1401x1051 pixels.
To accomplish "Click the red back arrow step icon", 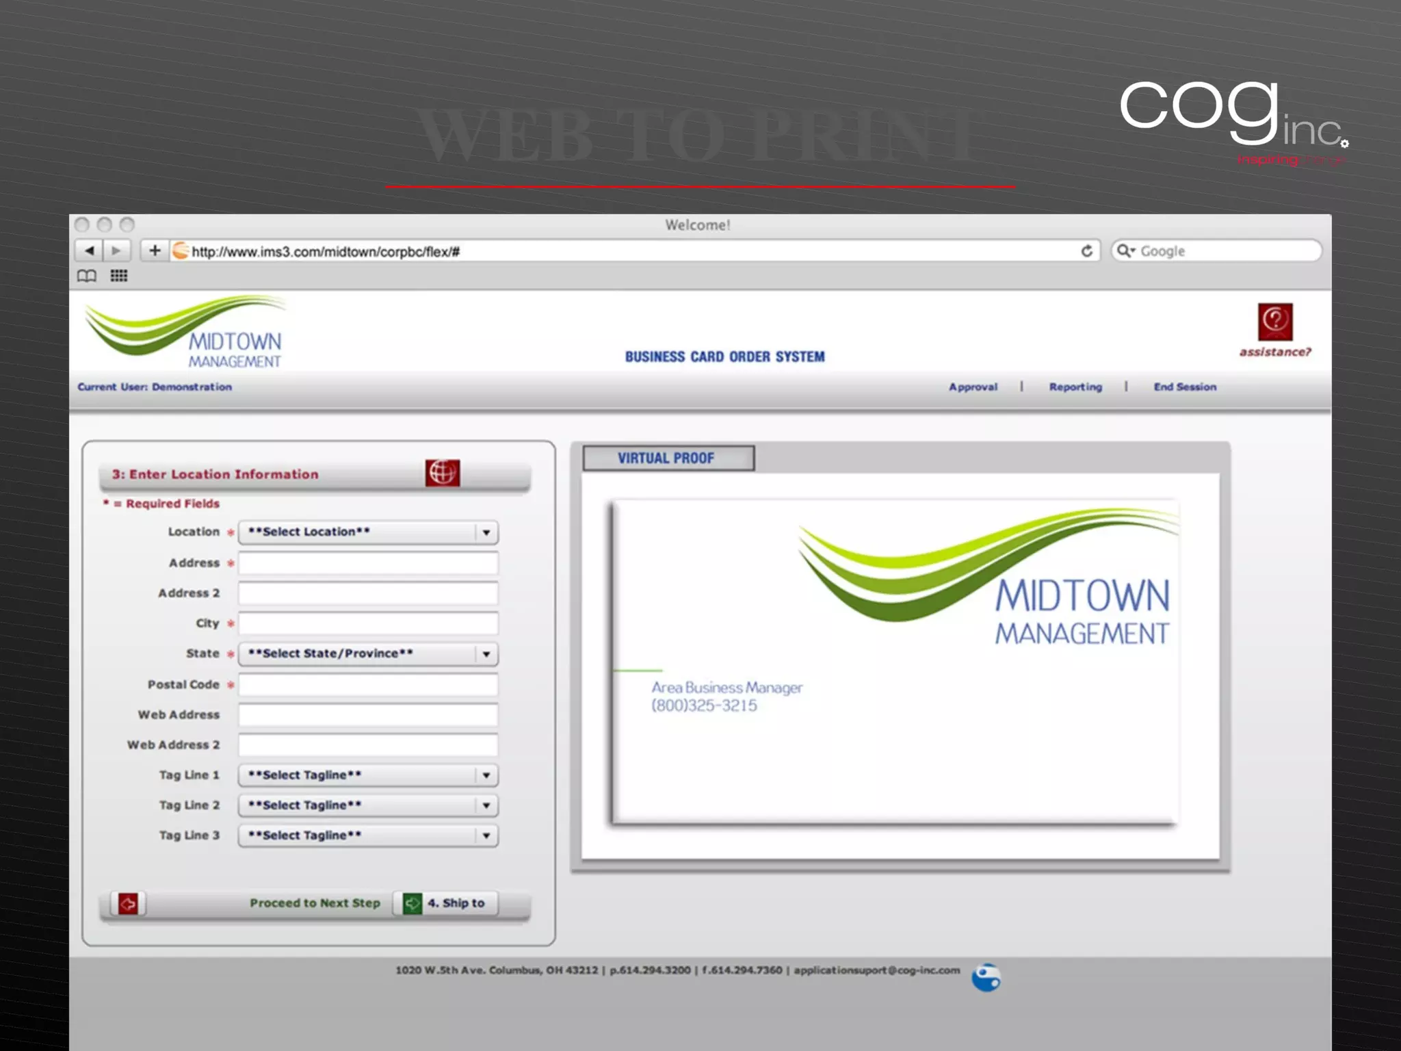I will point(128,903).
